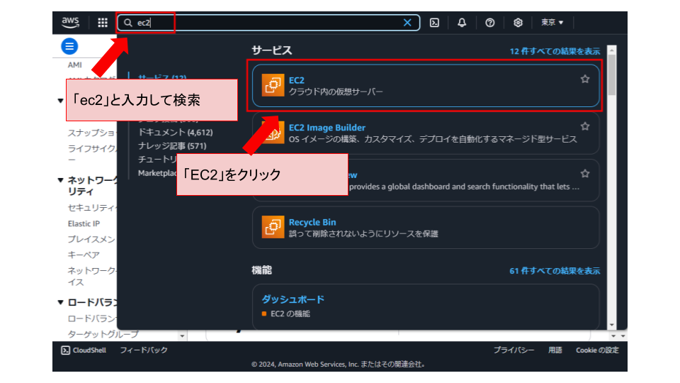Open the AWS home logo
680x383 pixels.
click(70, 23)
